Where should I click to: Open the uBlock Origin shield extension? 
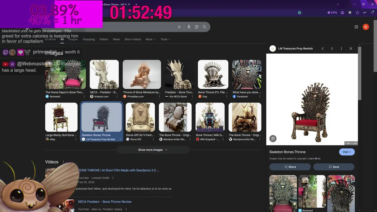point(350,13)
